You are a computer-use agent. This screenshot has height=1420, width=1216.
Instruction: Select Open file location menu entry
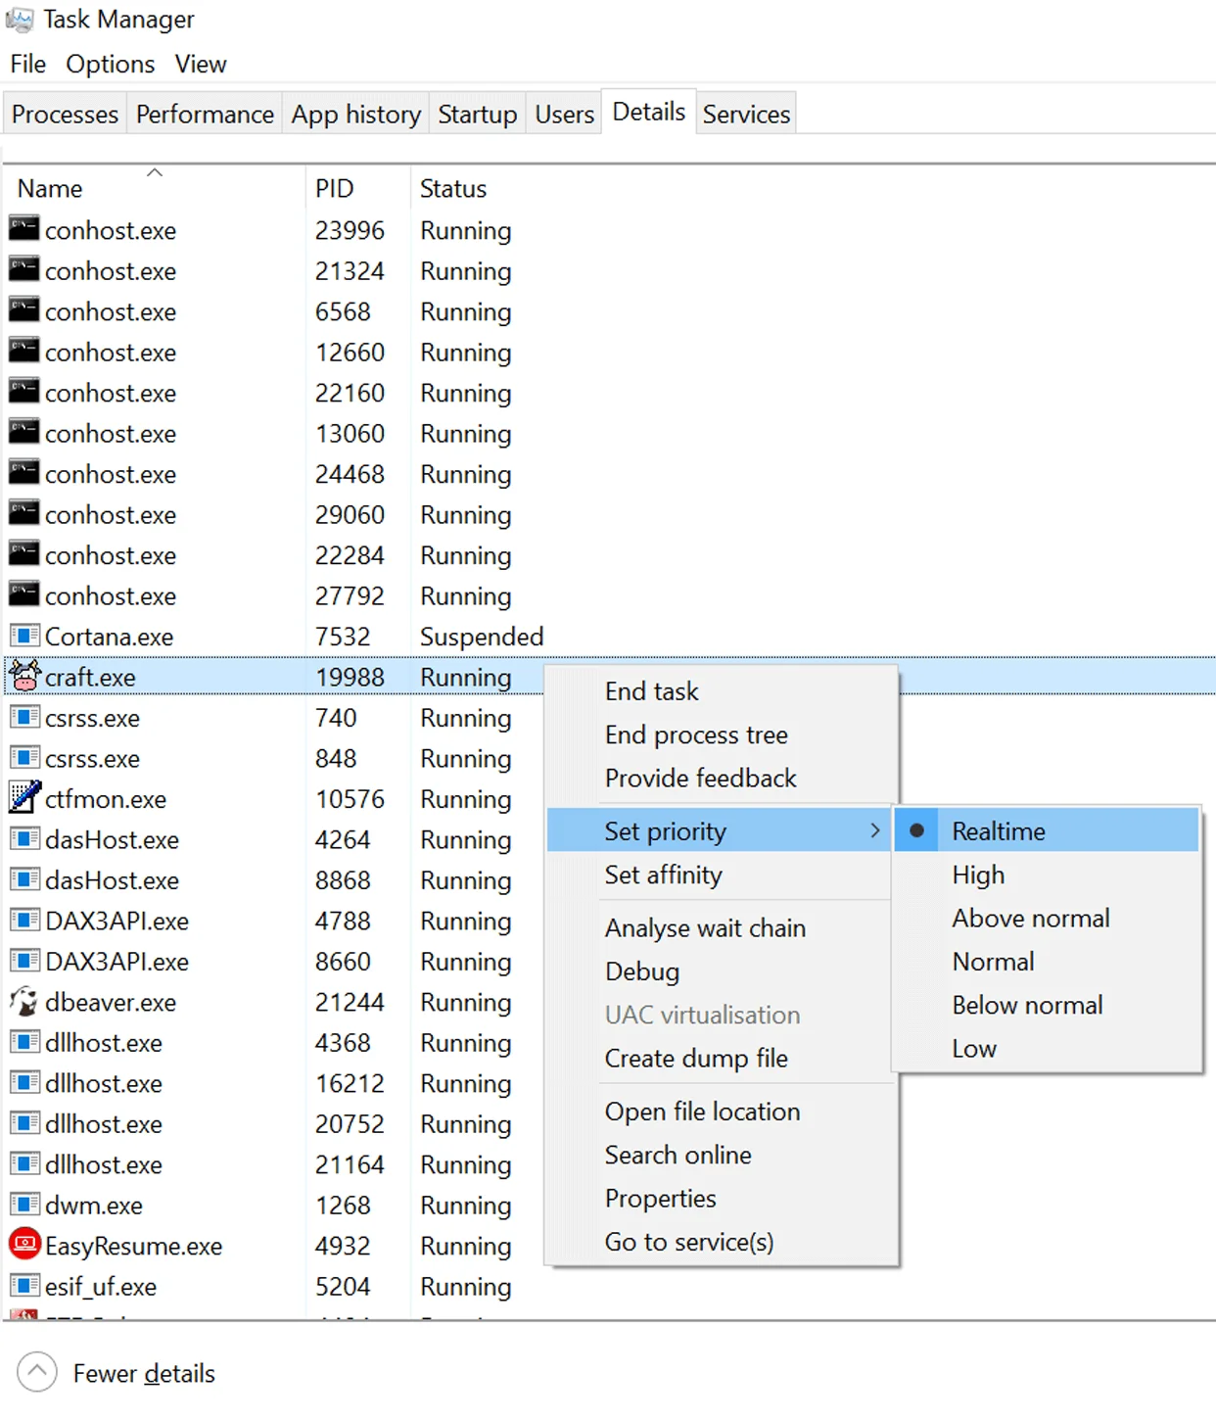[702, 1112]
